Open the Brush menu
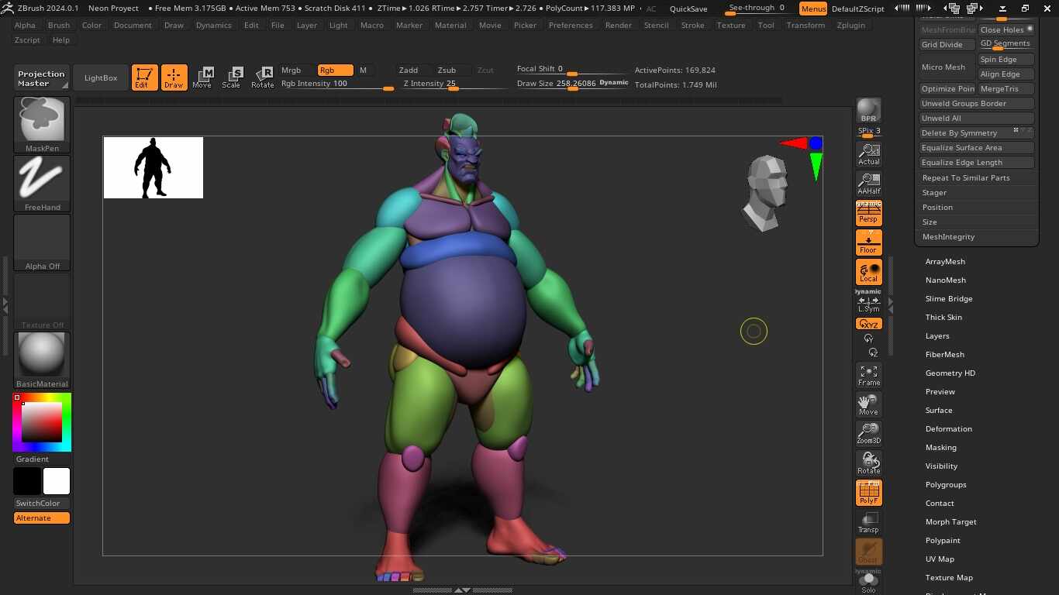The width and height of the screenshot is (1059, 595). (58, 25)
